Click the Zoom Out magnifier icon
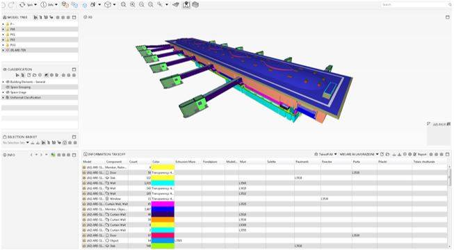454x250 pixels. point(142,5)
